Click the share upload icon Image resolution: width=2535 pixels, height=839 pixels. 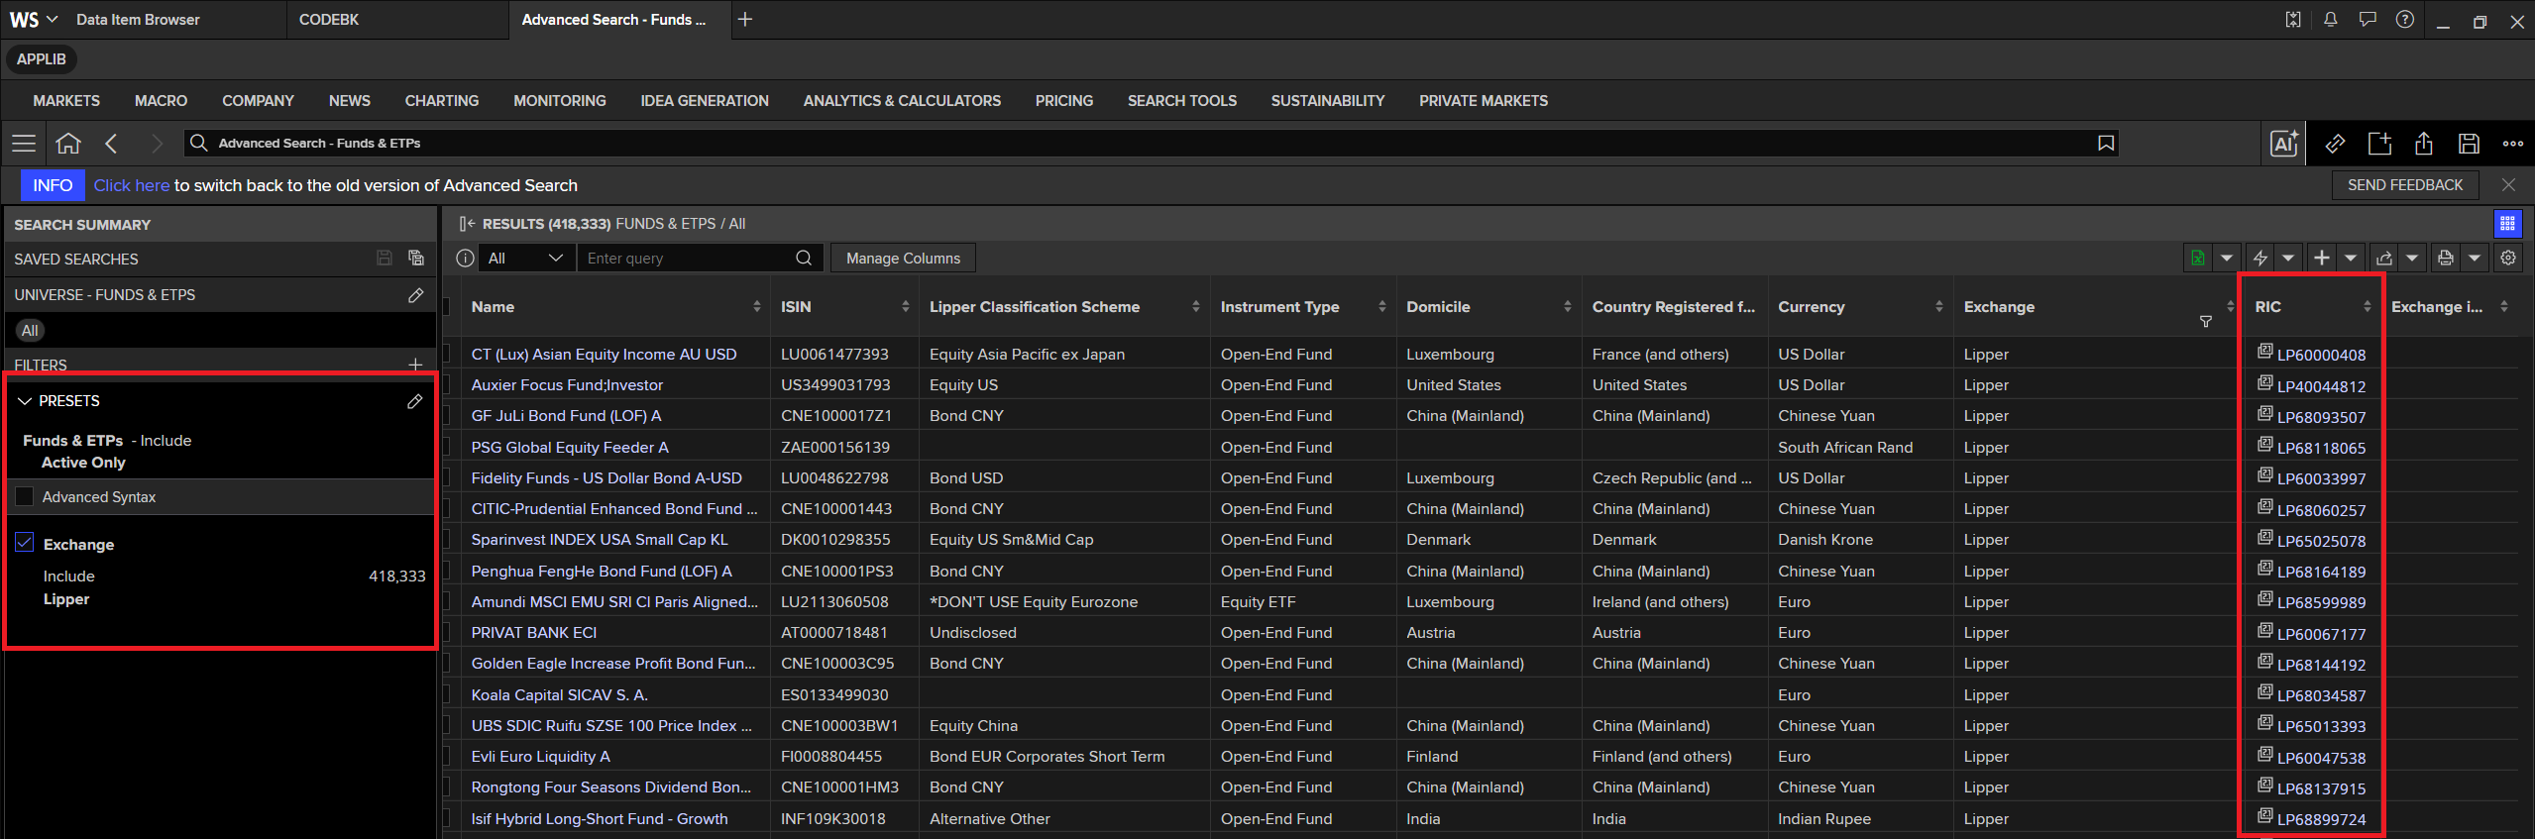[2424, 144]
